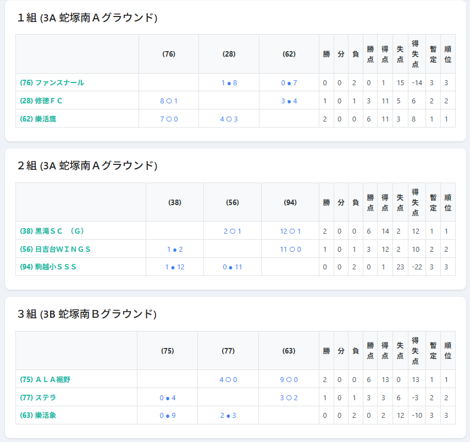Open team link (77) ステラ
The height and width of the screenshot is (442, 470).
[x=37, y=397]
